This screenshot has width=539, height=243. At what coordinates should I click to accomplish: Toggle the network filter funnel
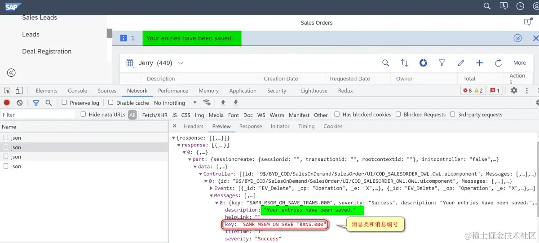[36, 103]
